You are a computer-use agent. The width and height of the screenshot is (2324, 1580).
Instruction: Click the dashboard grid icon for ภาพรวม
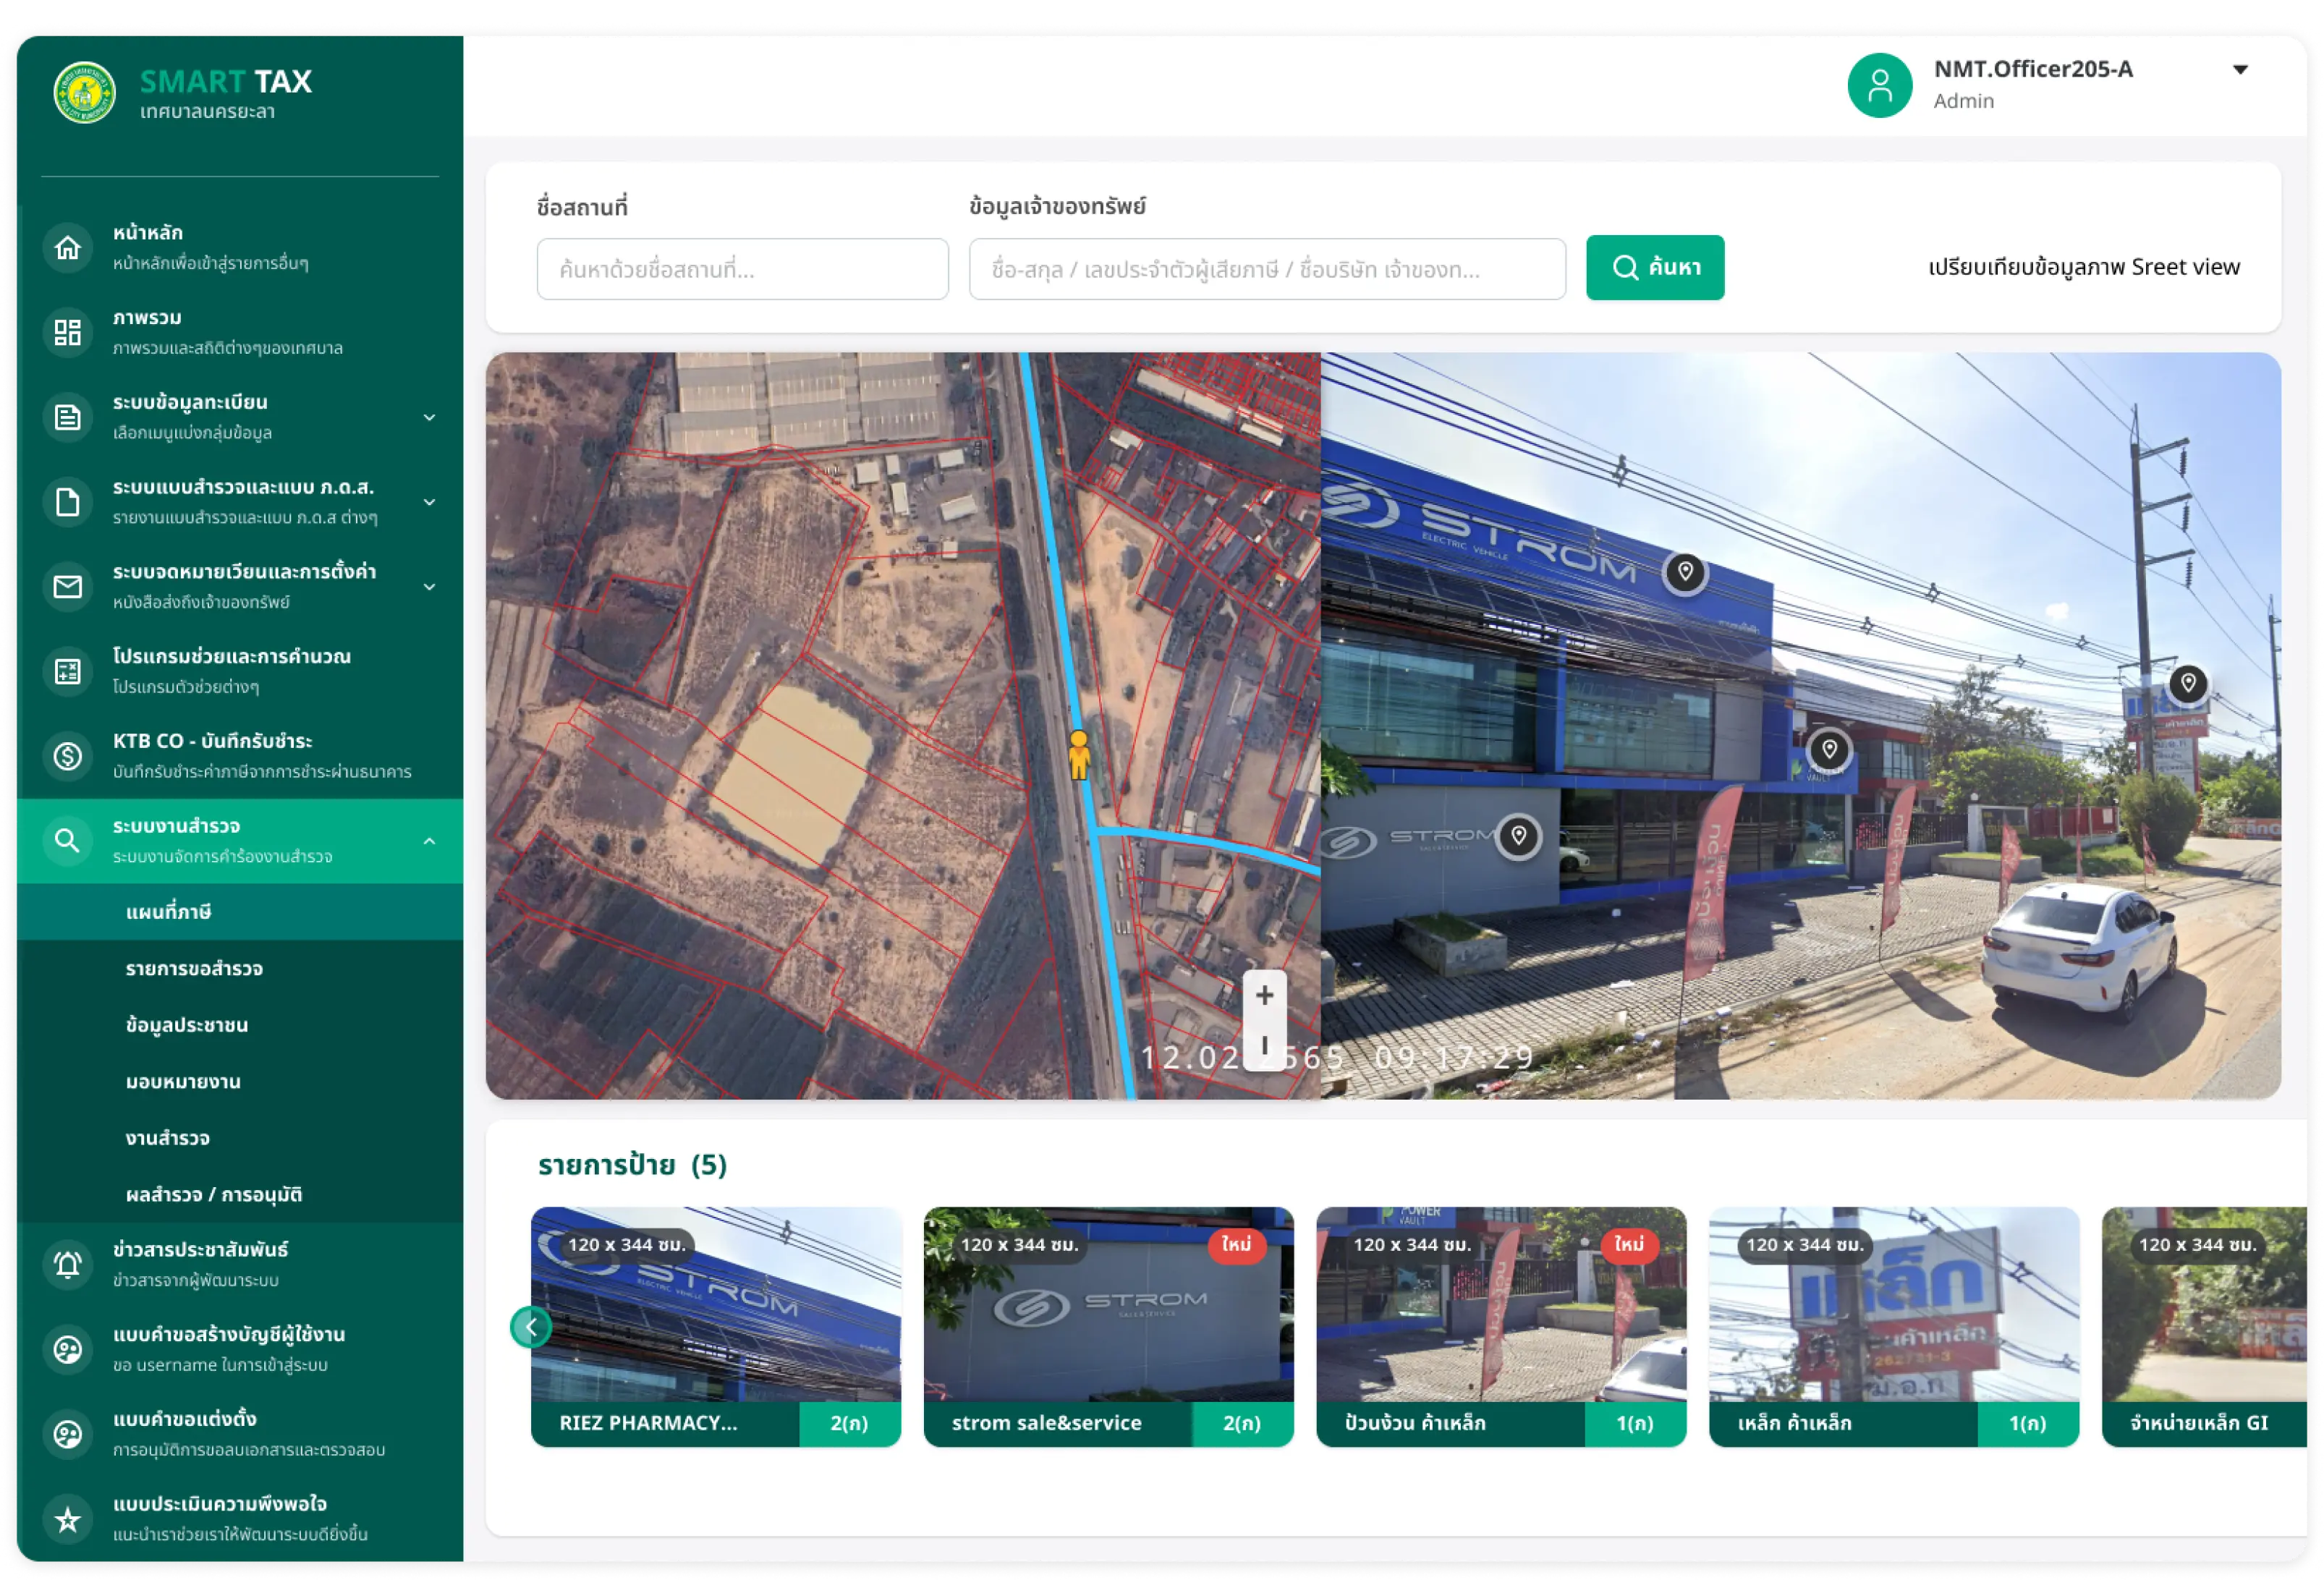67,332
